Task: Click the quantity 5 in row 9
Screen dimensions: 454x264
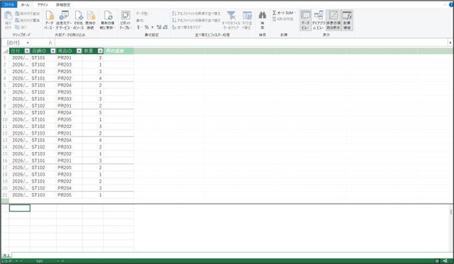Action: pyautogui.click(x=93, y=113)
